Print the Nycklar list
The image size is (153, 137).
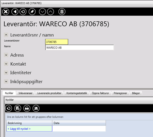pyautogui.click(x=27, y=108)
